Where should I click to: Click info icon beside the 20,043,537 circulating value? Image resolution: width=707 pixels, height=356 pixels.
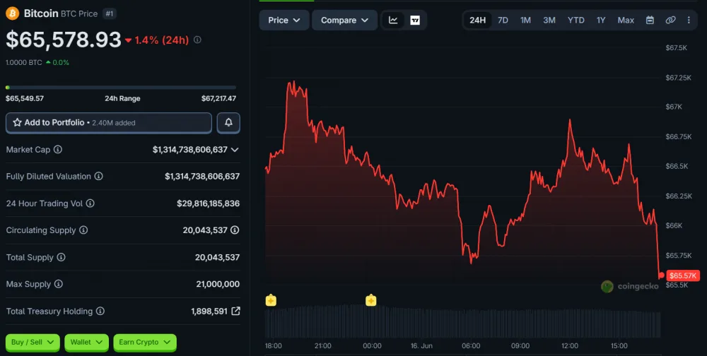click(x=235, y=230)
